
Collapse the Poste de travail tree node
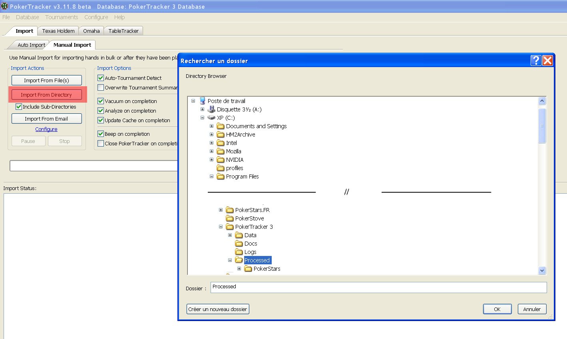pyautogui.click(x=193, y=101)
